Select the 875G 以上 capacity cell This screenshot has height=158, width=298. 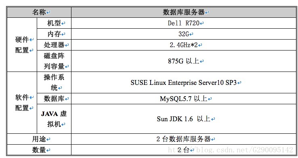click(x=184, y=61)
